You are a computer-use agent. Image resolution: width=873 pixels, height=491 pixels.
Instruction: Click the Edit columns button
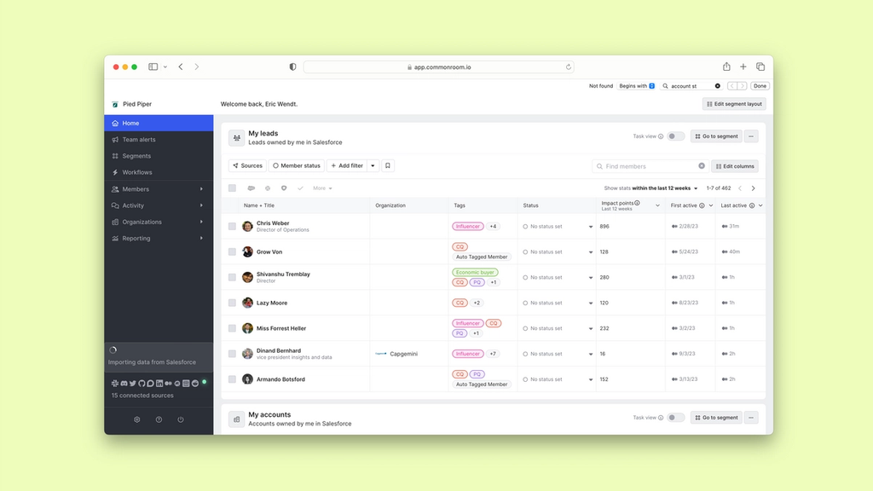pyautogui.click(x=735, y=166)
